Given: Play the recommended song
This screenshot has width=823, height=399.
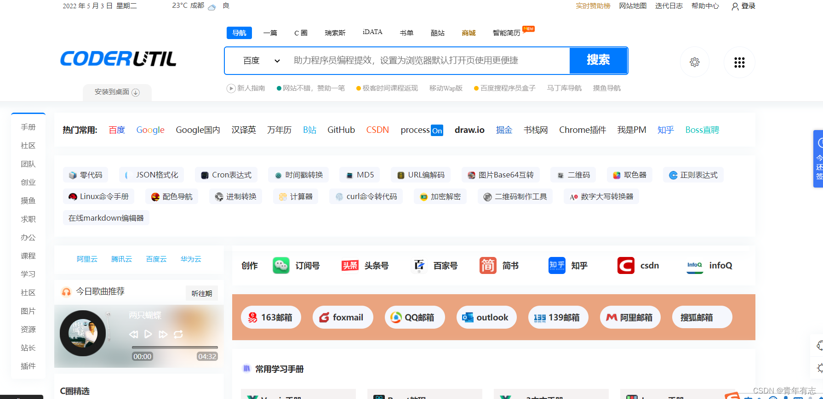Looking at the screenshot, I should pos(148,334).
